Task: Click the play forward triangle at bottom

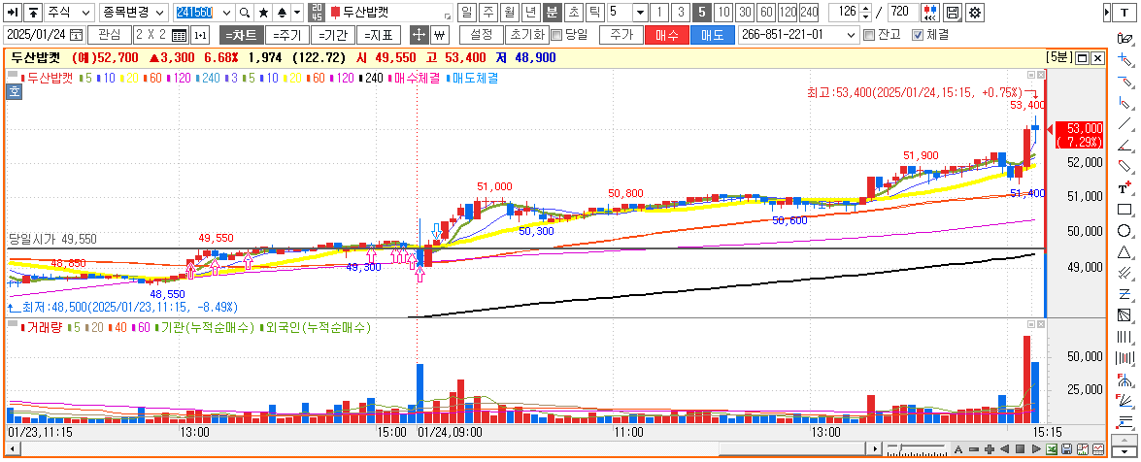Action: [1035, 449]
